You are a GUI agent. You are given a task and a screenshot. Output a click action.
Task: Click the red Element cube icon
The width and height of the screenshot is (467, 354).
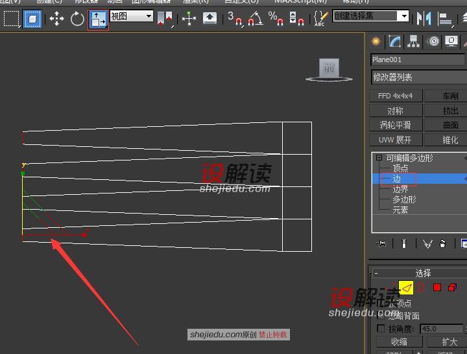(x=452, y=287)
